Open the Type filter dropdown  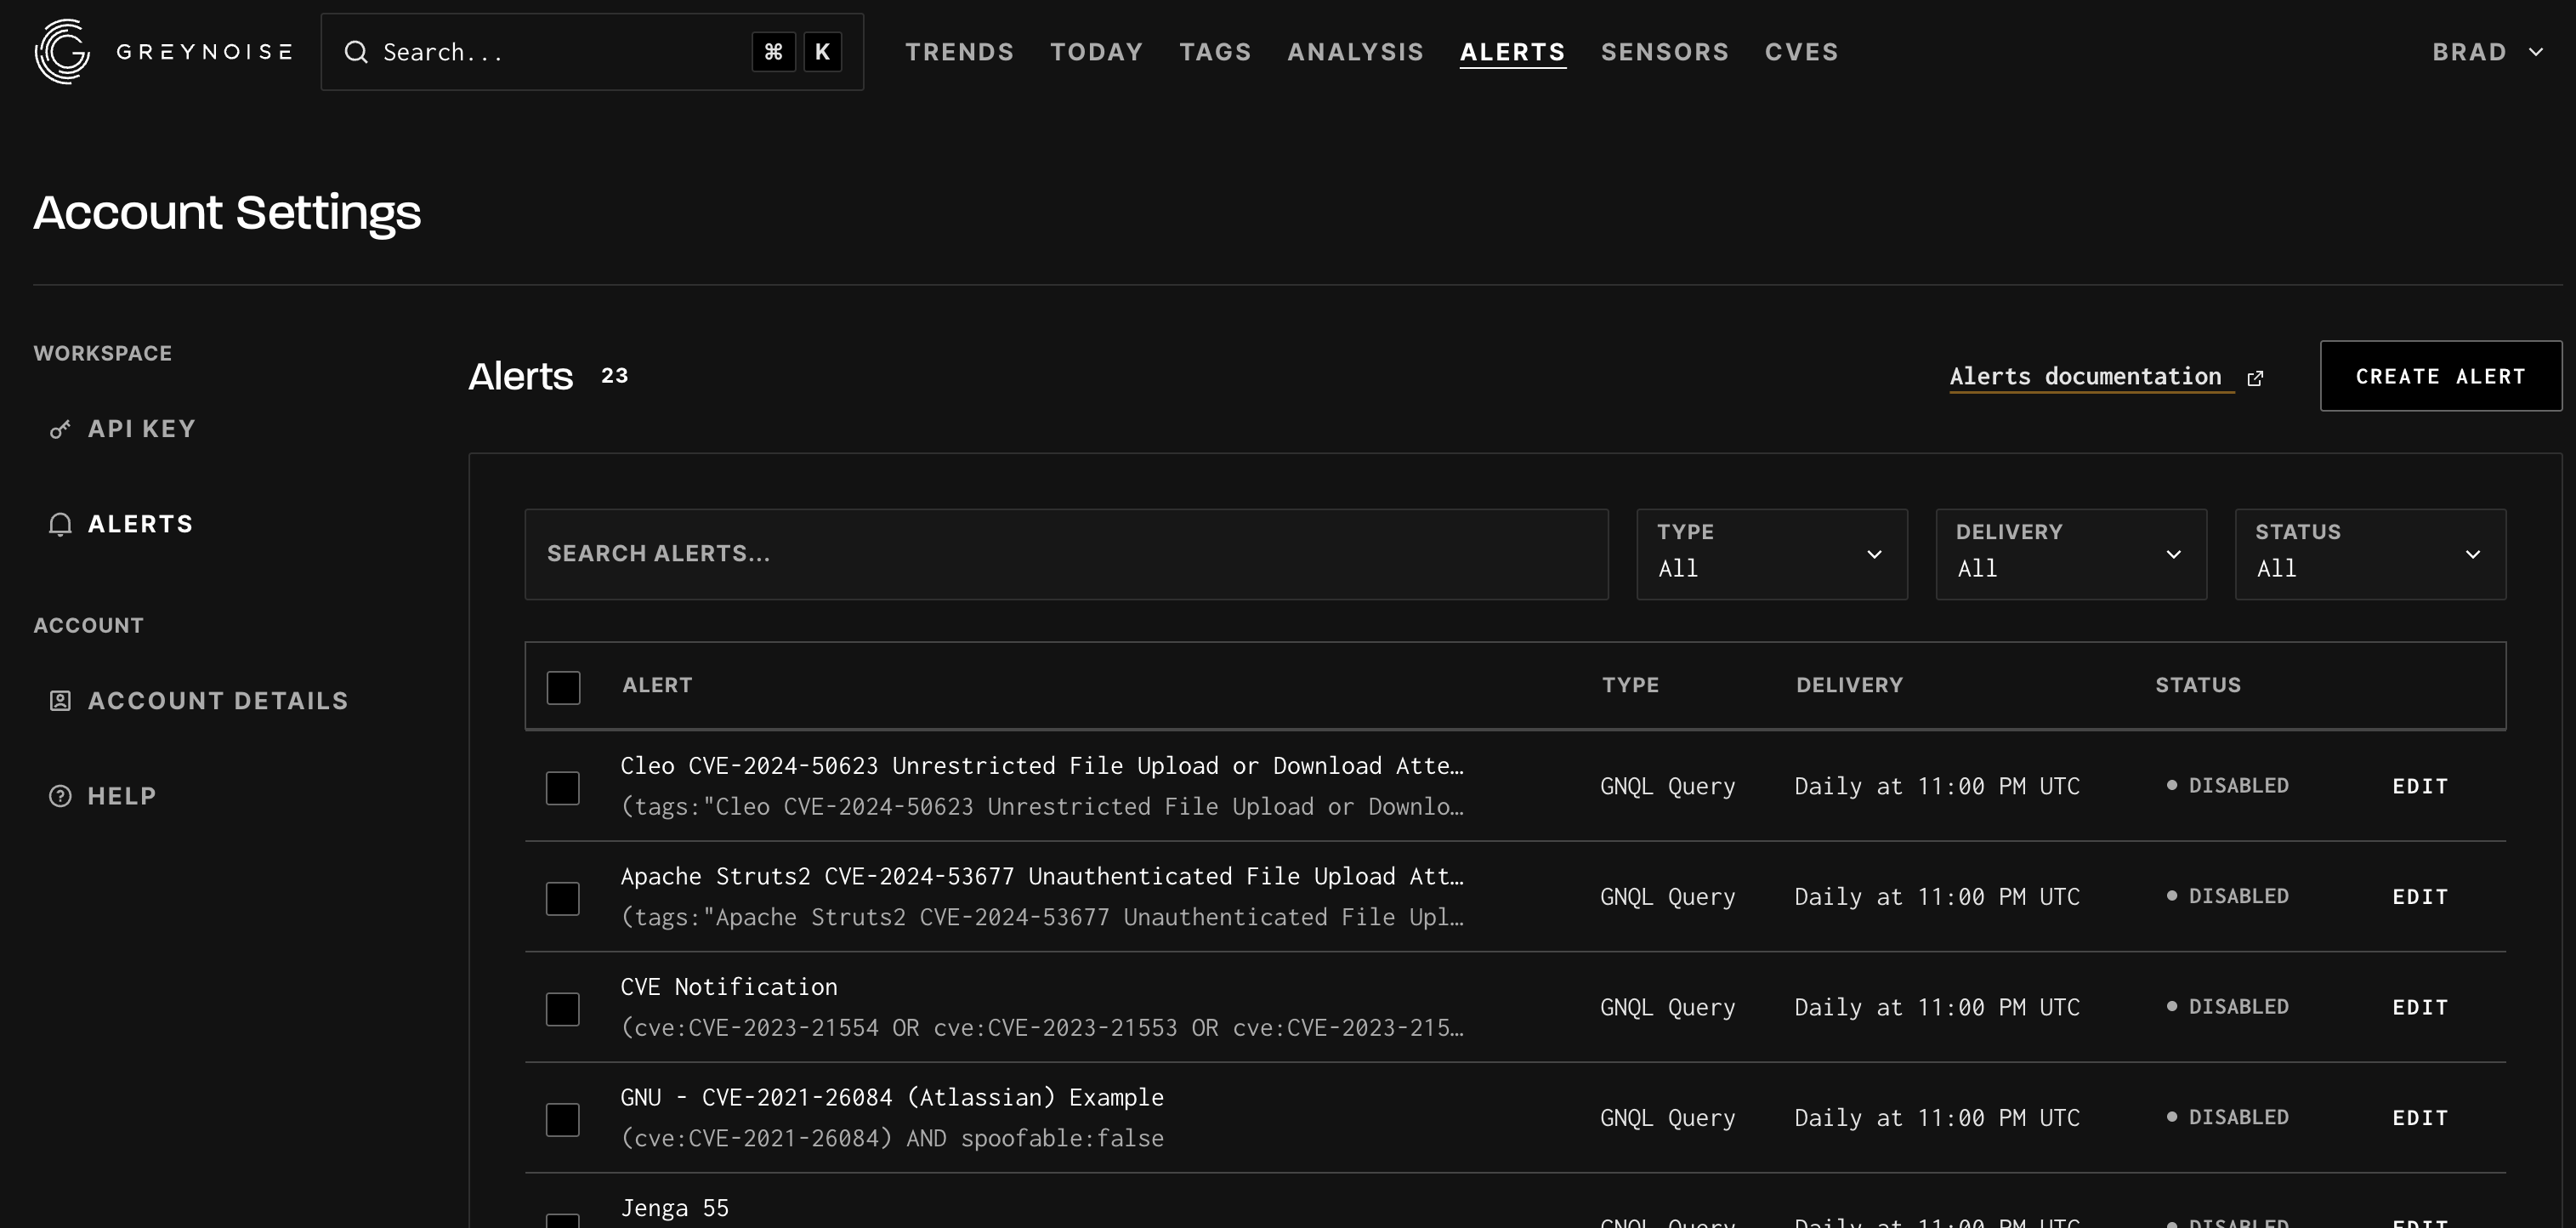click(x=1771, y=554)
